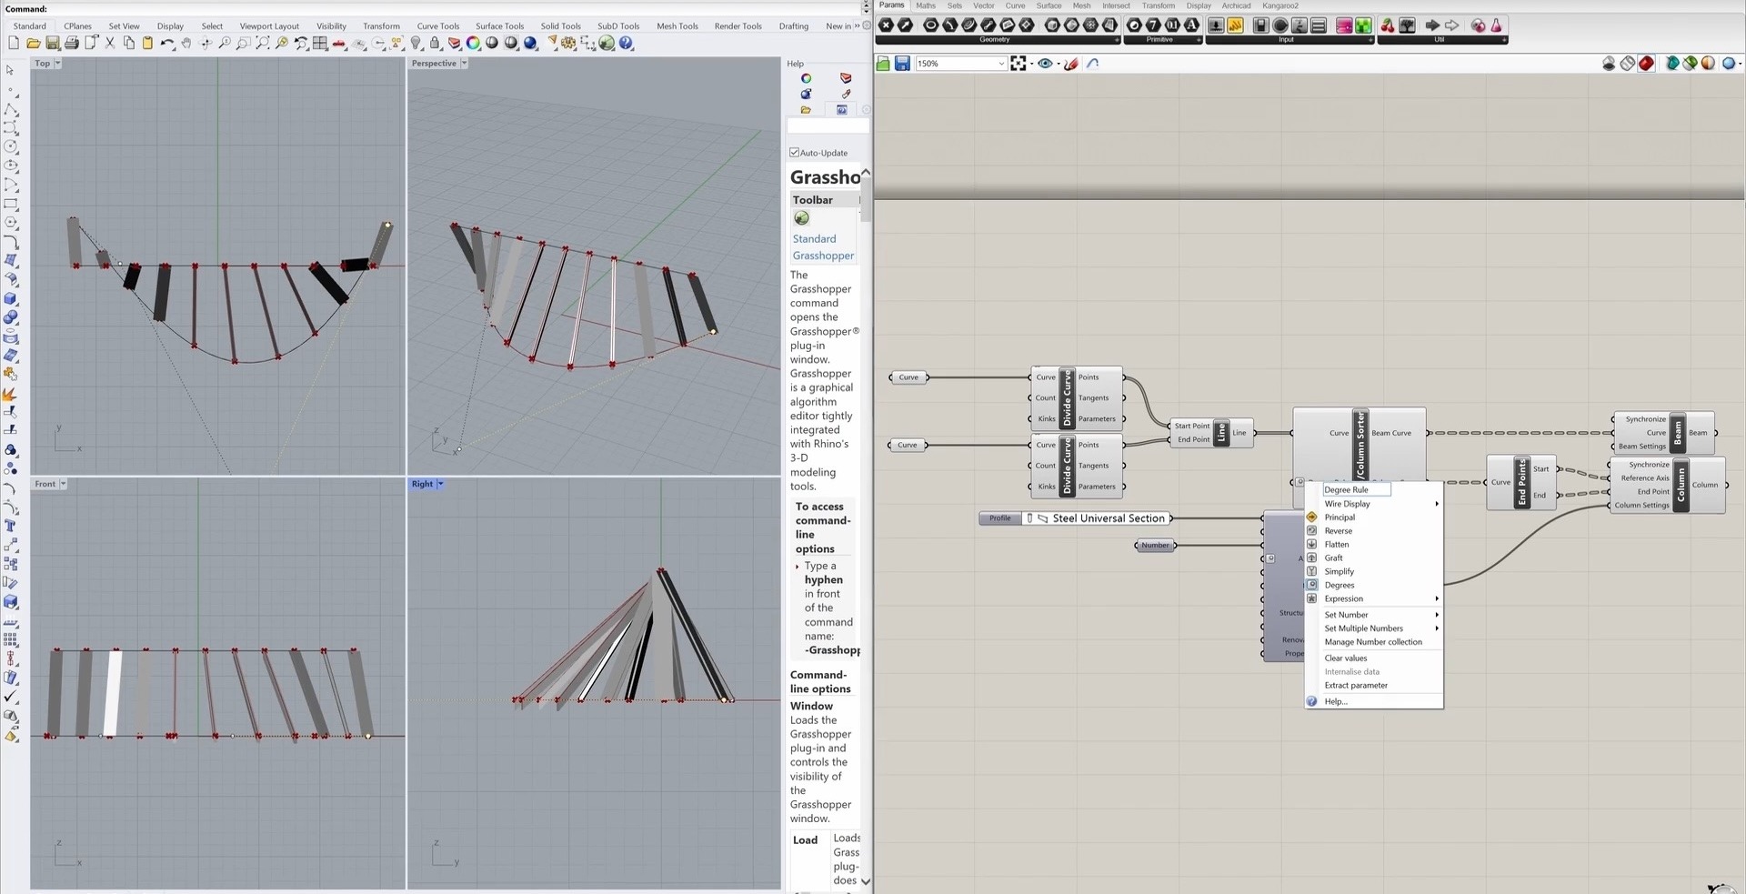Image resolution: width=1746 pixels, height=894 pixels.
Task: Choose Extract parameter from the context menu
Action: point(1356,685)
